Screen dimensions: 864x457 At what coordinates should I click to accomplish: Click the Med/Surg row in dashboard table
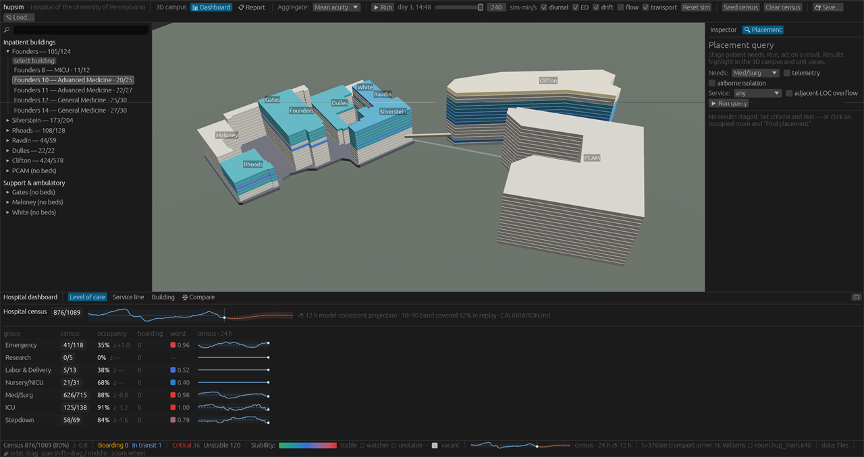coord(137,395)
